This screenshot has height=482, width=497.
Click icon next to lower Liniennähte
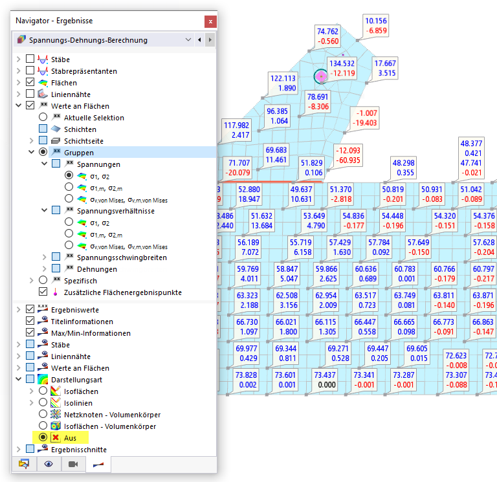coord(43,356)
